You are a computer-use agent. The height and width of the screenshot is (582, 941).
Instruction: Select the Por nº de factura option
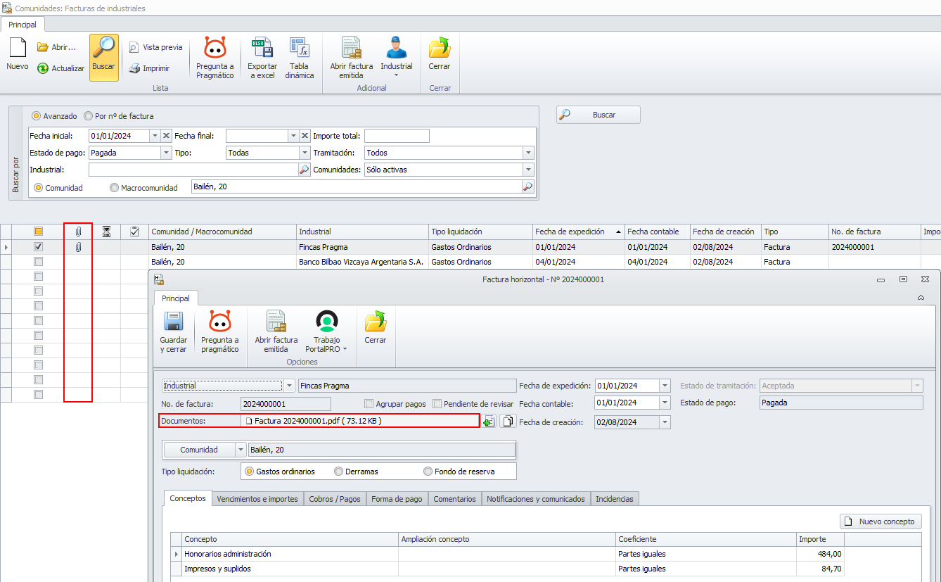pos(89,116)
